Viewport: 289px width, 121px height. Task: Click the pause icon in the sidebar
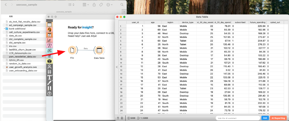(x=49, y=88)
